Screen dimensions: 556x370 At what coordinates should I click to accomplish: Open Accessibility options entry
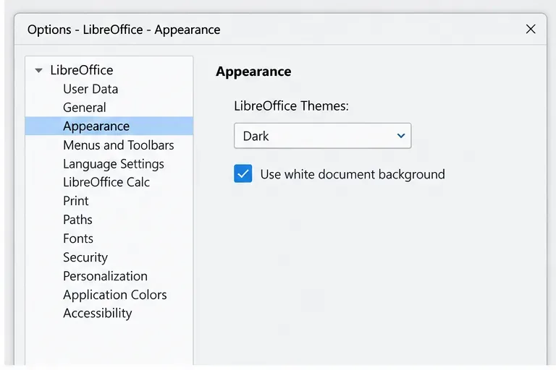click(x=98, y=314)
